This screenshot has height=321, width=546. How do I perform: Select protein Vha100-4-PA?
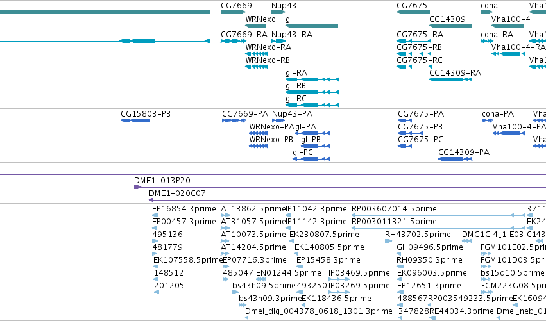click(x=508, y=133)
